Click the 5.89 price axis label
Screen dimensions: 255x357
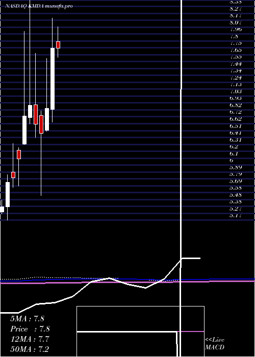(236, 167)
